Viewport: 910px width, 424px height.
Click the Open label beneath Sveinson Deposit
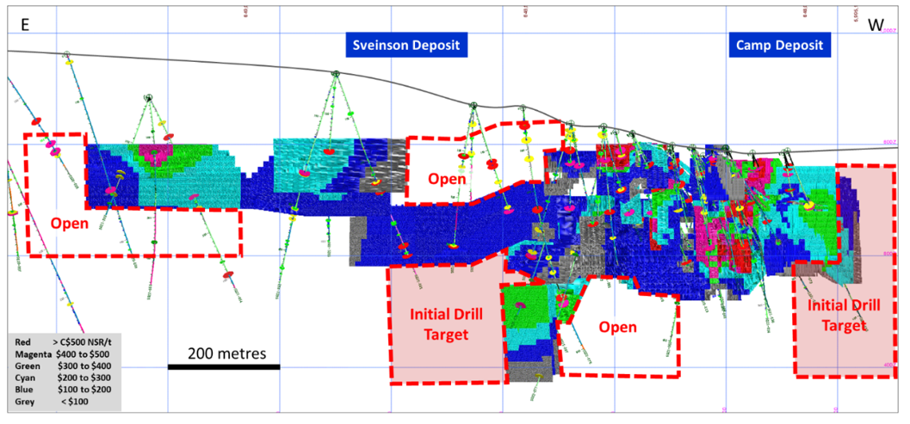pyautogui.click(x=448, y=179)
